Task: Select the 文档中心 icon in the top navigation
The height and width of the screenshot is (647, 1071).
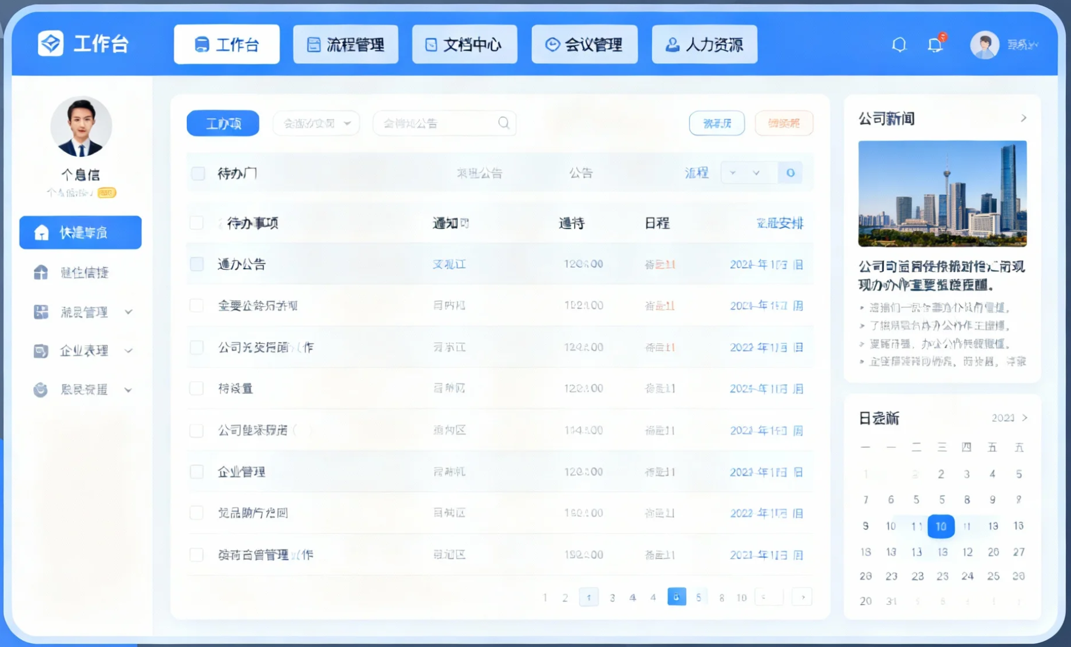Action: 432,44
